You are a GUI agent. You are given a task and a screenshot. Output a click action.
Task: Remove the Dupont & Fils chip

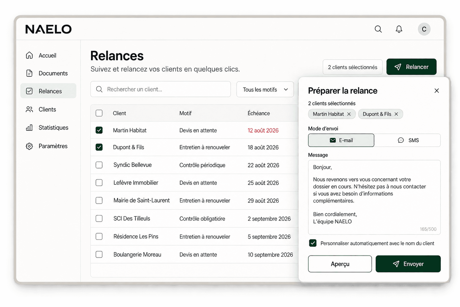pos(396,114)
